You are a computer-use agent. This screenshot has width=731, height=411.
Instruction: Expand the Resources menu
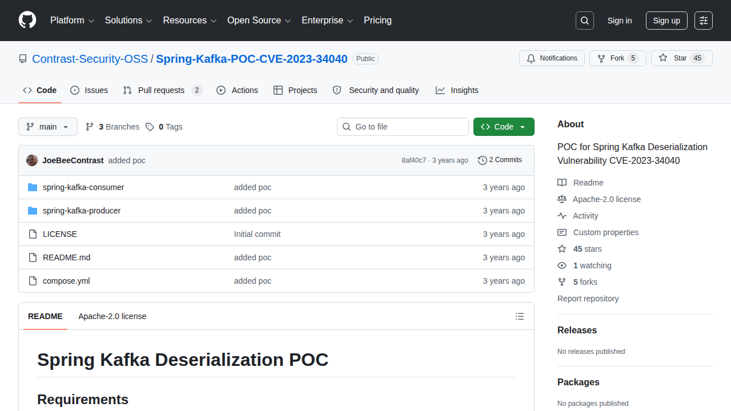click(190, 21)
